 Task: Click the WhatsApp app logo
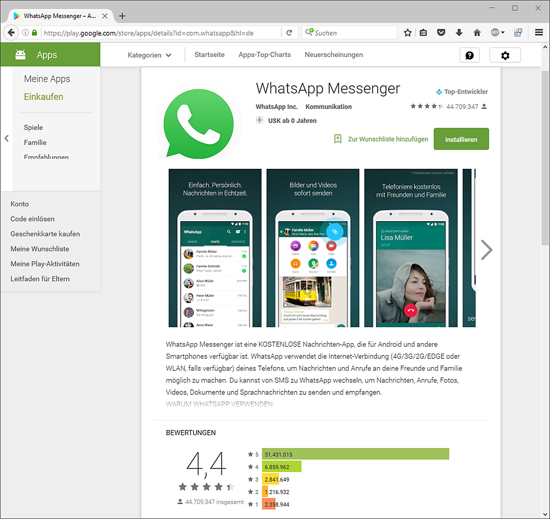tap(198, 123)
